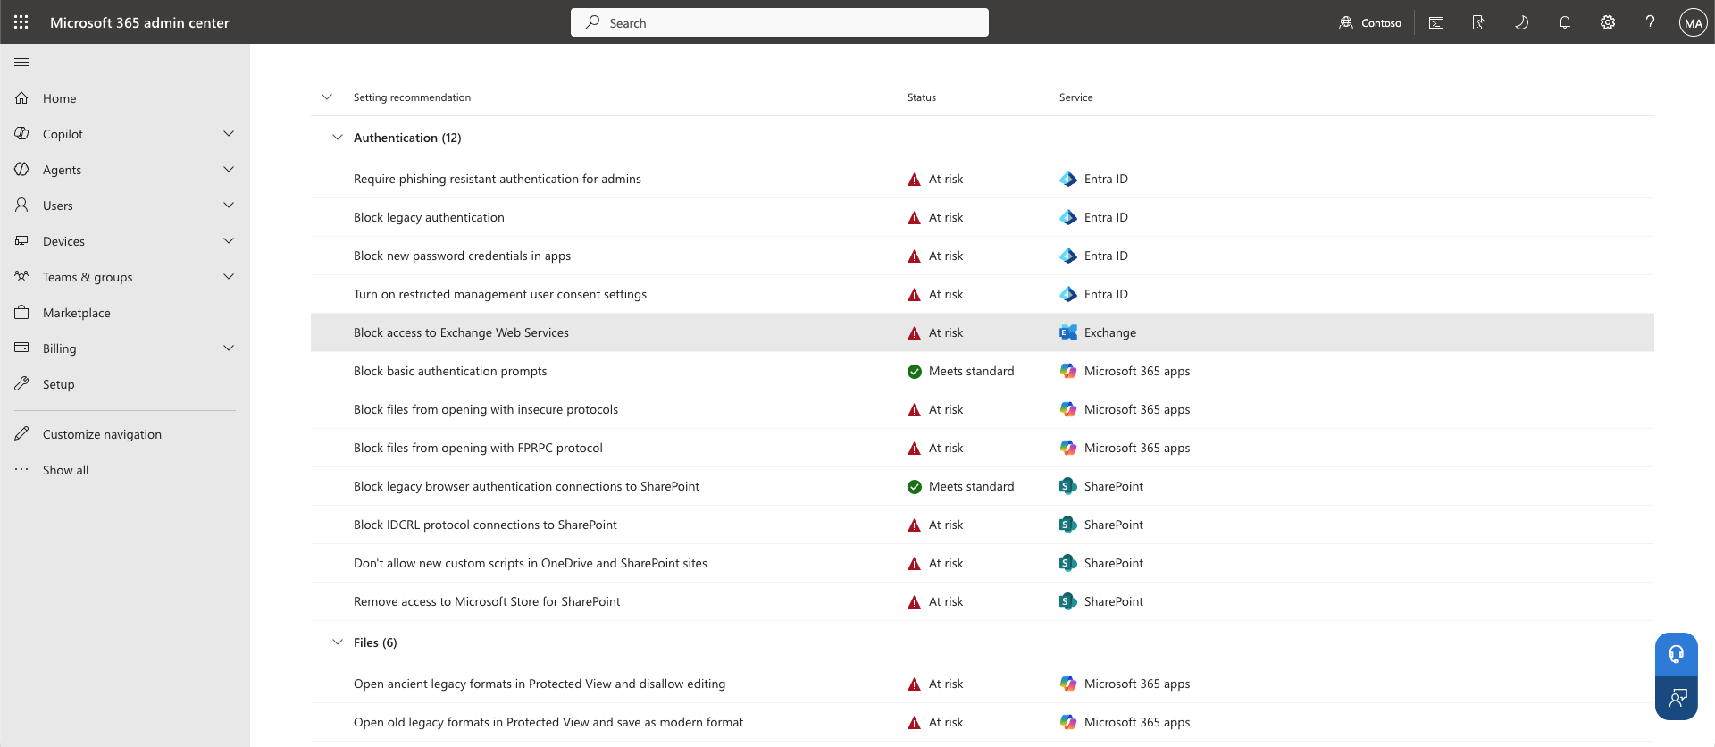The image size is (1715, 747).
Task: Select Customize navigation option
Action: pyautogui.click(x=102, y=434)
